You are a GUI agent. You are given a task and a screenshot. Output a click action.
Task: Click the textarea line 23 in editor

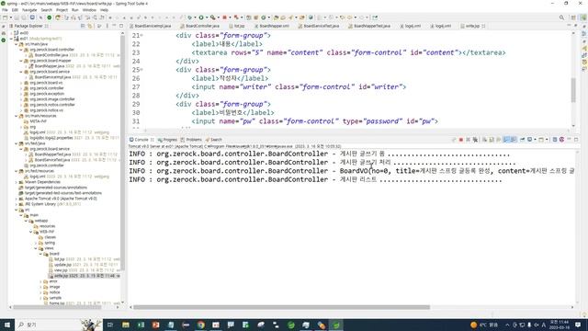(x=348, y=52)
